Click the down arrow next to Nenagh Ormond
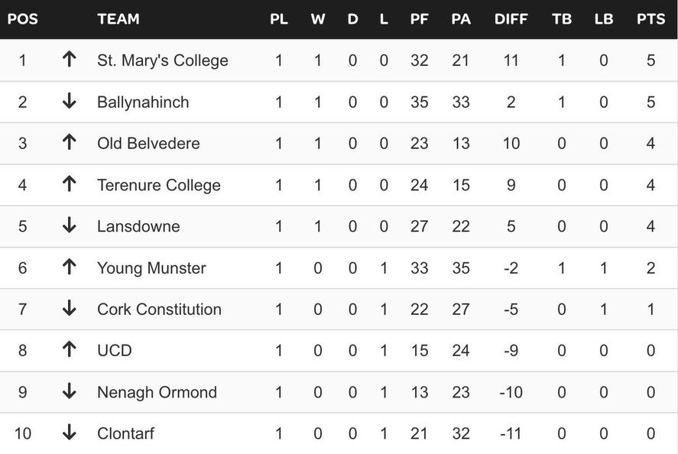The image size is (678, 454). [69, 391]
